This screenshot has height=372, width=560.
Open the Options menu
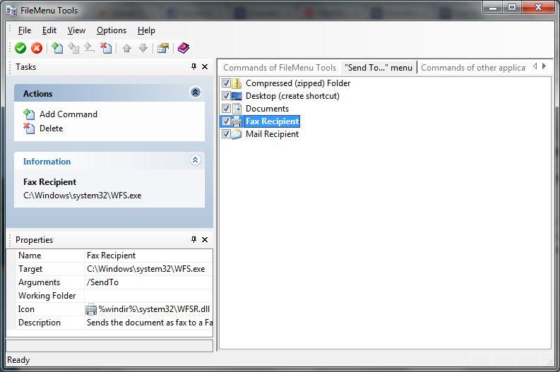[112, 30]
